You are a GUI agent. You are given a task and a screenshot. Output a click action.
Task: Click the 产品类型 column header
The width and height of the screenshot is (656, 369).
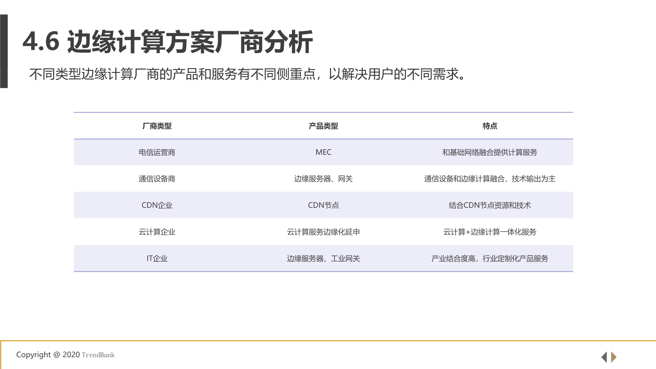[x=323, y=126]
